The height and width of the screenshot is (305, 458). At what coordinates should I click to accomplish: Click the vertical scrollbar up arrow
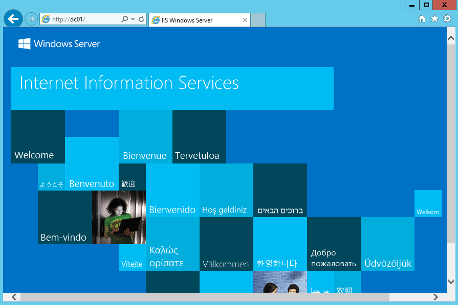click(x=451, y=38)
